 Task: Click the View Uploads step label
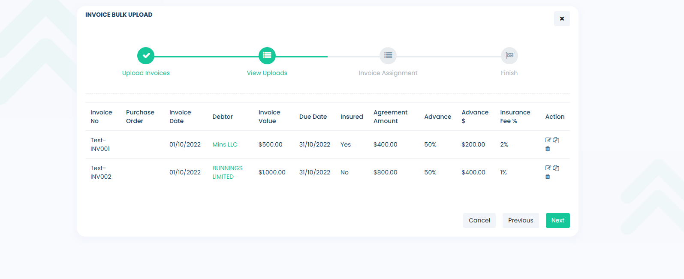[x=267, y=73]
